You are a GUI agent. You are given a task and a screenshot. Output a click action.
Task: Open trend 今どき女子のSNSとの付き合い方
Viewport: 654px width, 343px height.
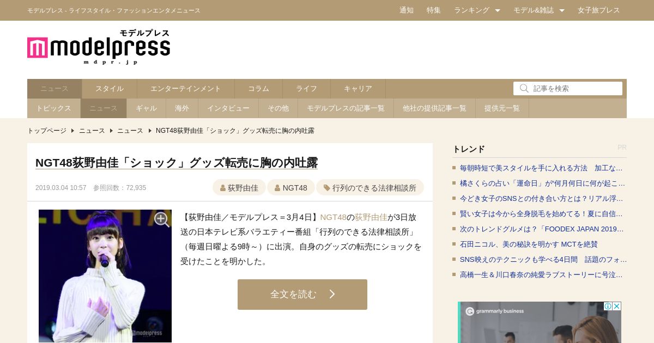(541, 198)
